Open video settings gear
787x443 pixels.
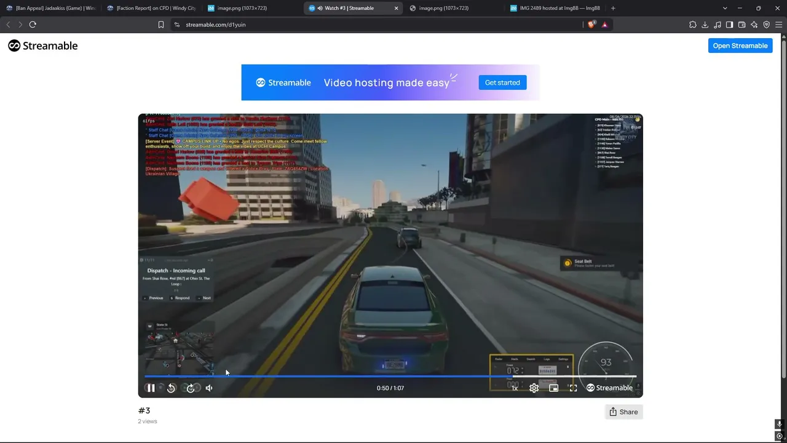pos(534,388)
